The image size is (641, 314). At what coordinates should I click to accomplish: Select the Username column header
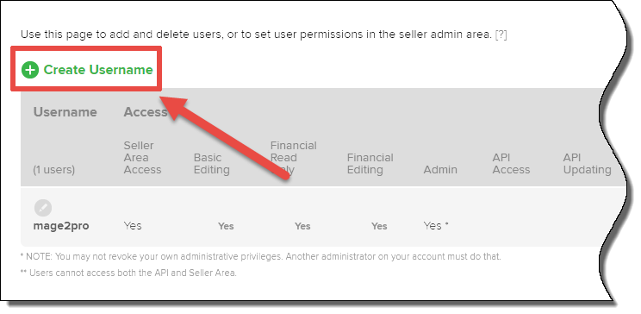[65, 112]
